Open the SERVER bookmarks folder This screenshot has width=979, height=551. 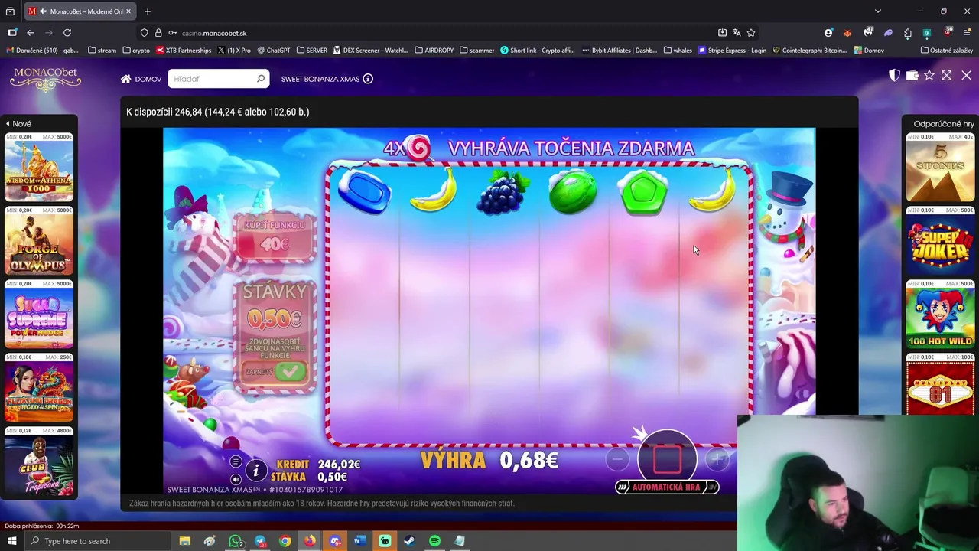click(311, 51)
